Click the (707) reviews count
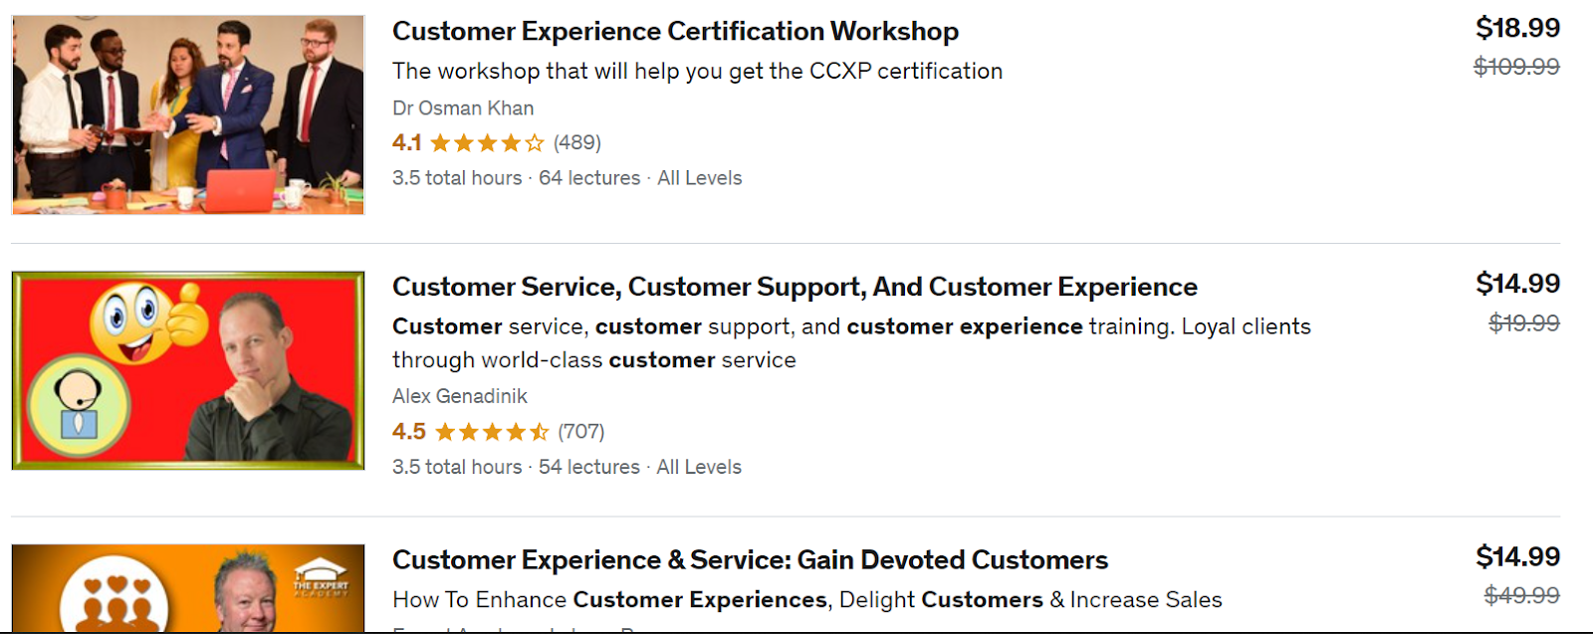 (581, 431)
